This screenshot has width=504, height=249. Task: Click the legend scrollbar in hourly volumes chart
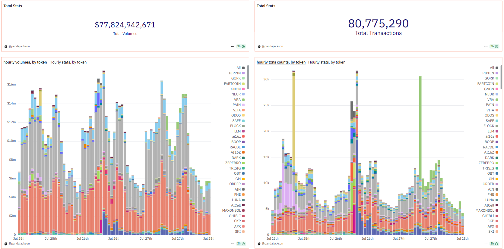point(248,77)
